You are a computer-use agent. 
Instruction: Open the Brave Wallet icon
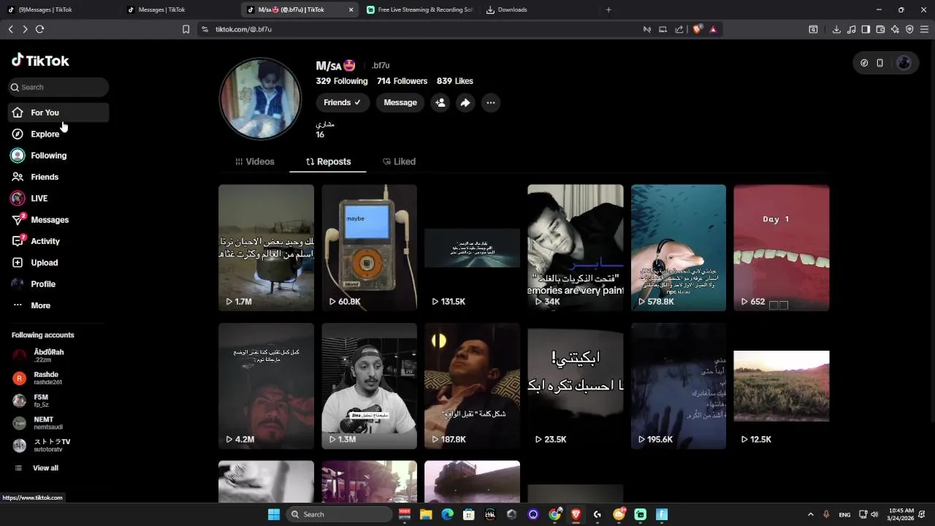coord(880,29)
